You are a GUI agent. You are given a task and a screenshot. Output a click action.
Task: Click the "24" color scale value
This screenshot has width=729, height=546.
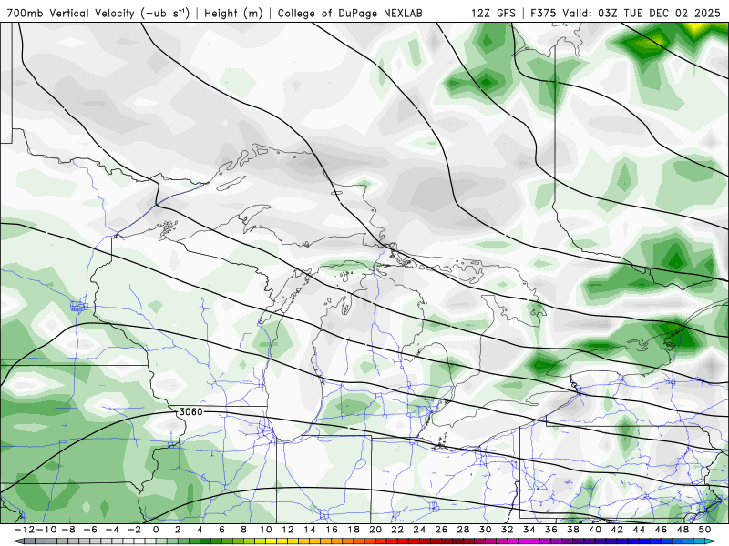point(419,530)
